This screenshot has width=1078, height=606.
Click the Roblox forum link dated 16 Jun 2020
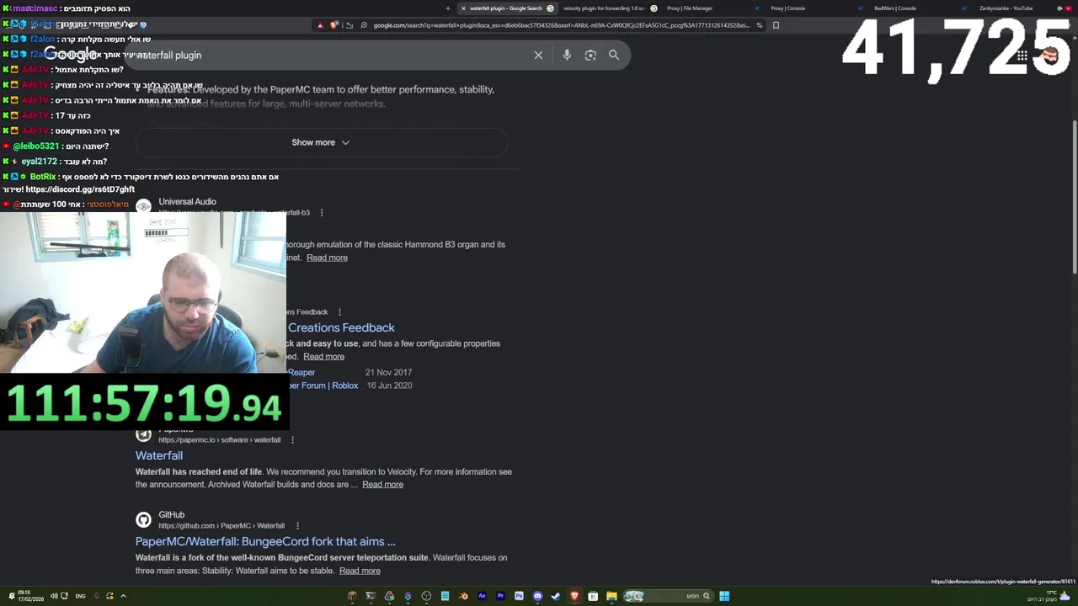coord(323,385)
